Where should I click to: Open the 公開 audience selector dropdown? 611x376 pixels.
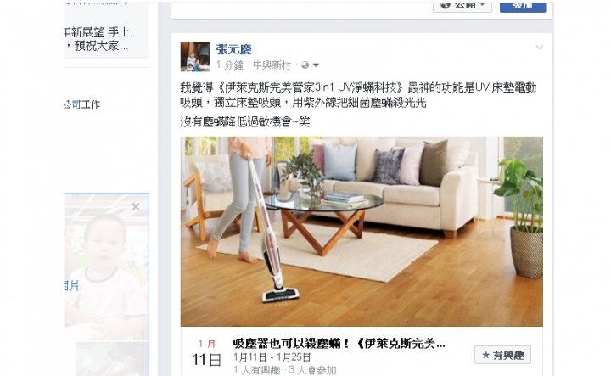point(462,6)
